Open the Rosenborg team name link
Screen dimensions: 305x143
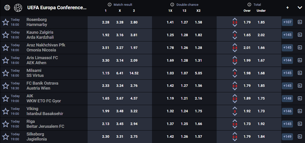pos(37,20)
